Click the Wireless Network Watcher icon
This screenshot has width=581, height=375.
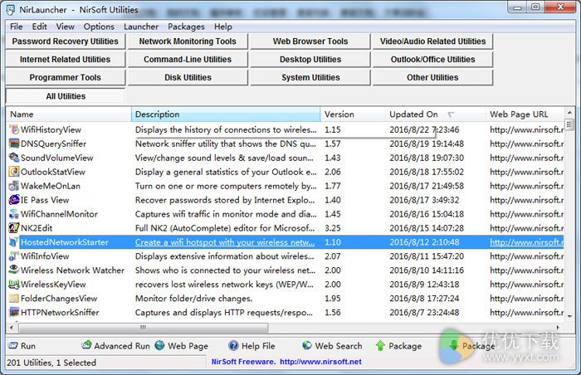pos(14,270)
